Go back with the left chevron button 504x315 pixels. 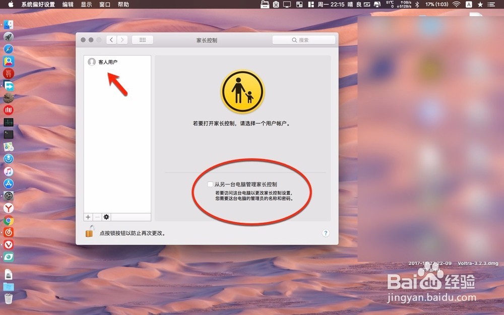pos(111,40)
